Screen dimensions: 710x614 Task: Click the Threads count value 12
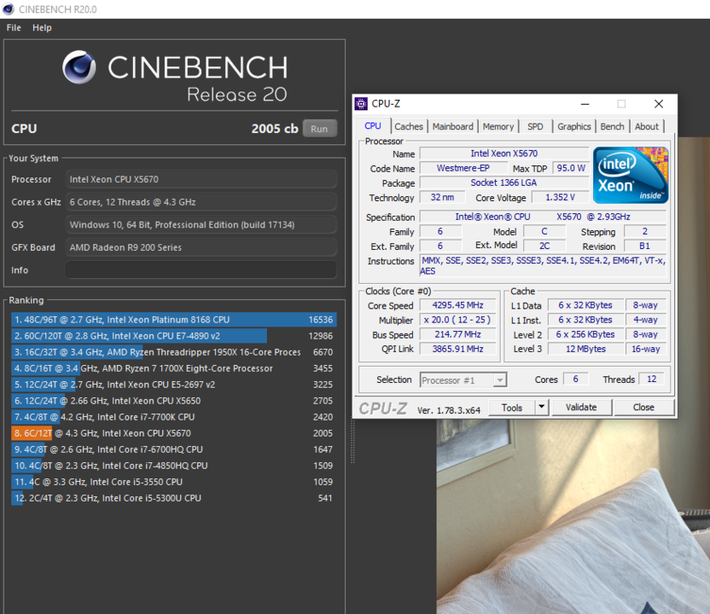651,379
